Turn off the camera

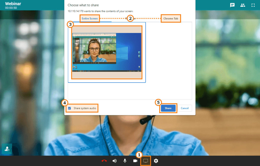pyautogui.click(x=135, y=161)
